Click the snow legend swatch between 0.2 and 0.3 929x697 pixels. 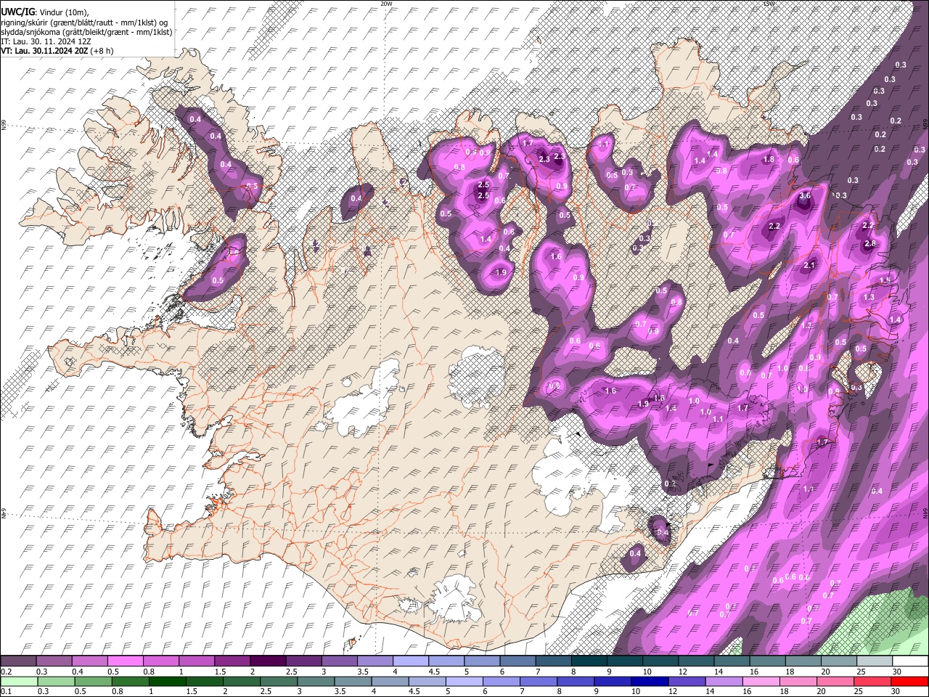pyautogui.click(x=18, y=661)
